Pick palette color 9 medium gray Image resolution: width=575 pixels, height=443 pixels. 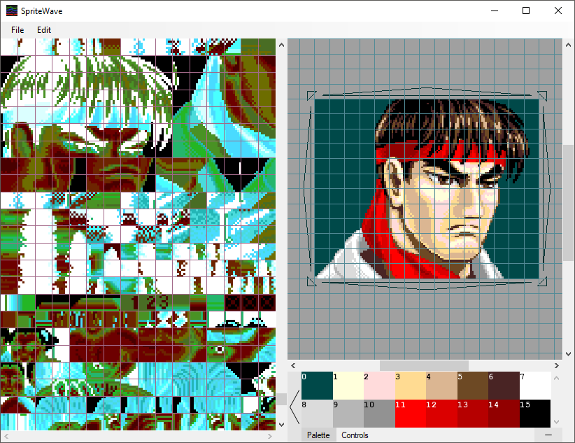(348, 414)
